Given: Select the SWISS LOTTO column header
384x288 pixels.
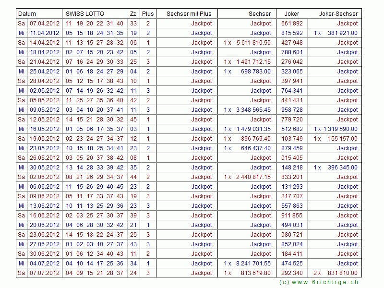Looking at the screenshot, I should [x=85, y=14].
